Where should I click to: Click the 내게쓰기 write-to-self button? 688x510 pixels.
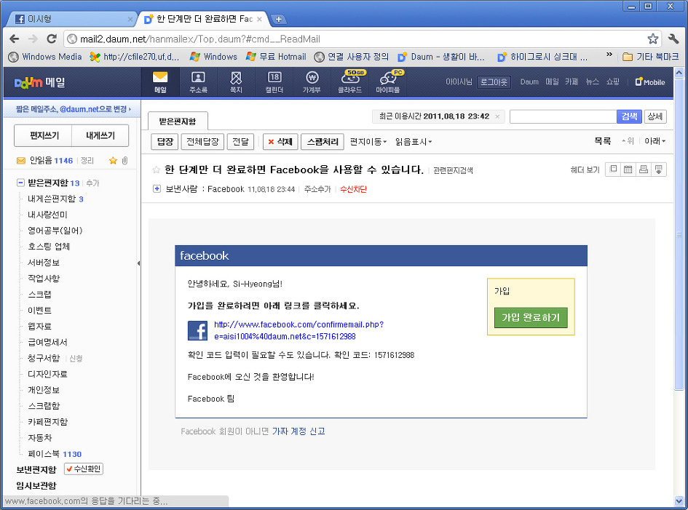tap(100, 135)
